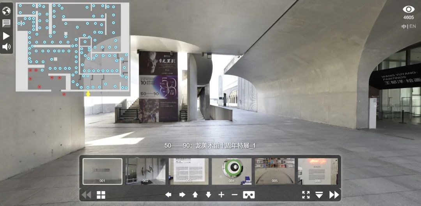Zoom out with the minus icon

tap(235, 195)
